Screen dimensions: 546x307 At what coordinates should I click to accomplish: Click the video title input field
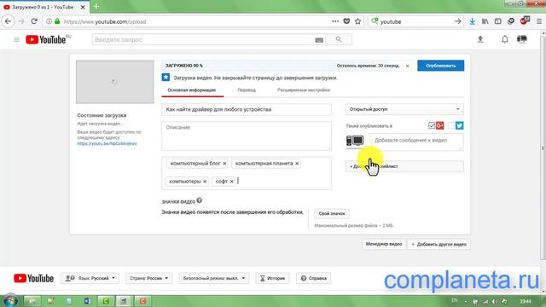point(247,109)
